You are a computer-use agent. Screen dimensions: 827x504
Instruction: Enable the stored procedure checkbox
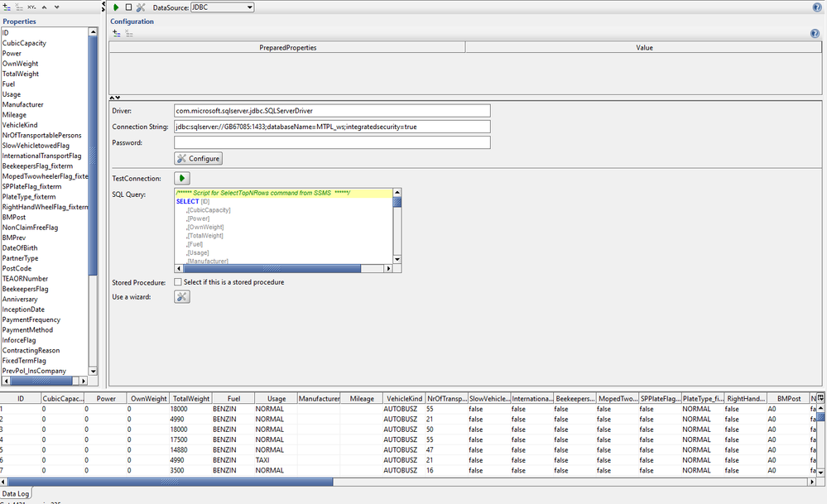[179, 282]
